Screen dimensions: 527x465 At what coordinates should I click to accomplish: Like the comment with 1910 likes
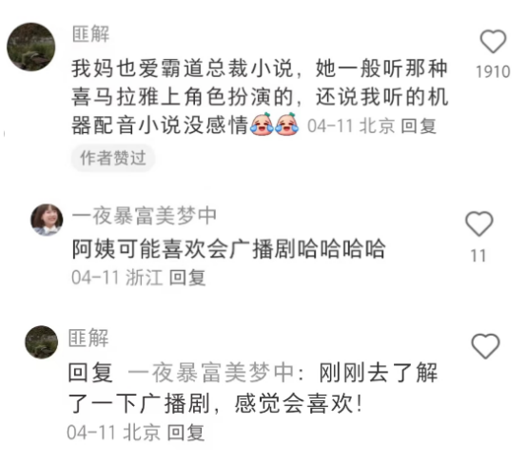493,42
